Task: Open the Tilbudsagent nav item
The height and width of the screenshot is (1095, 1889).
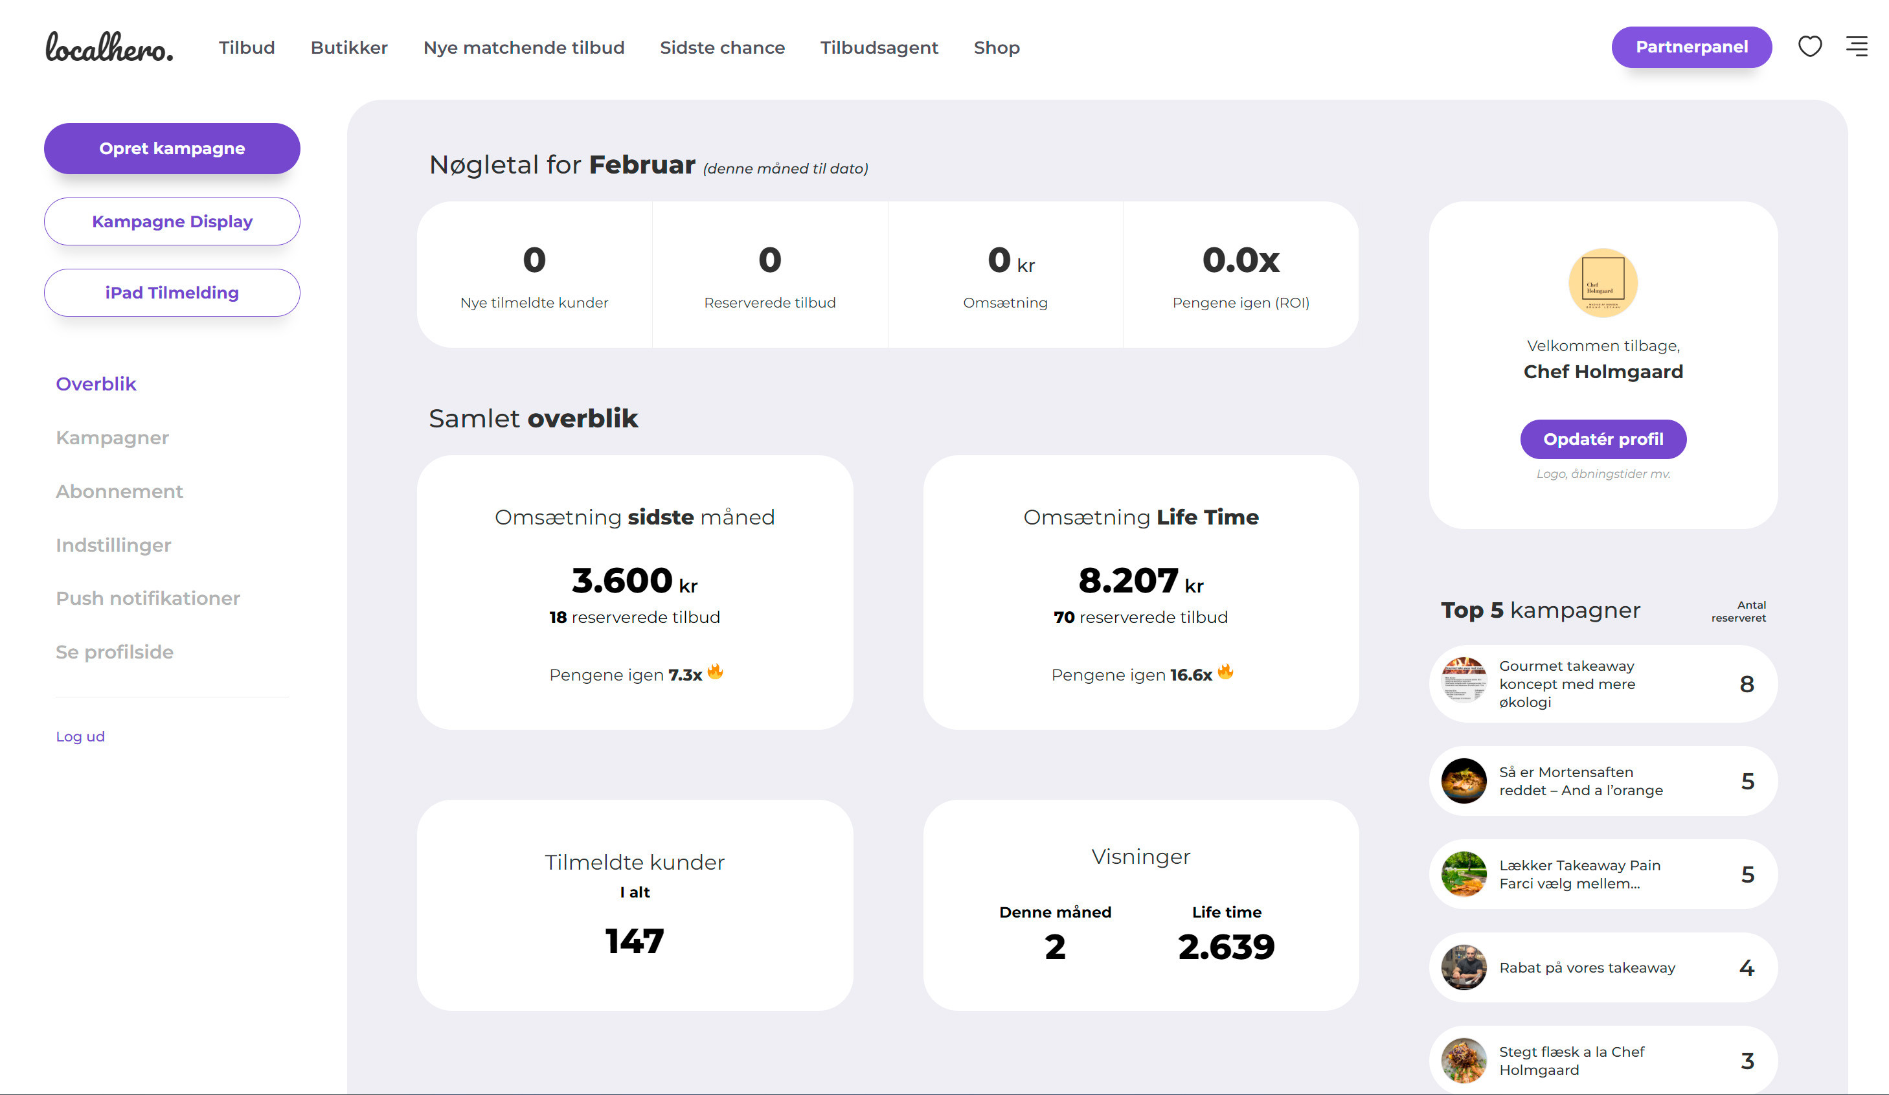Action: tap(879, 48)
